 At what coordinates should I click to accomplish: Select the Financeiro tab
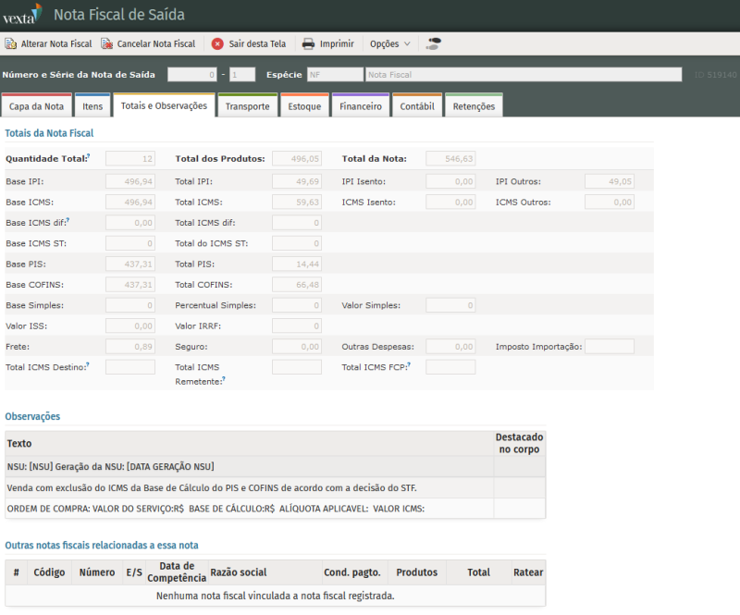360,106
